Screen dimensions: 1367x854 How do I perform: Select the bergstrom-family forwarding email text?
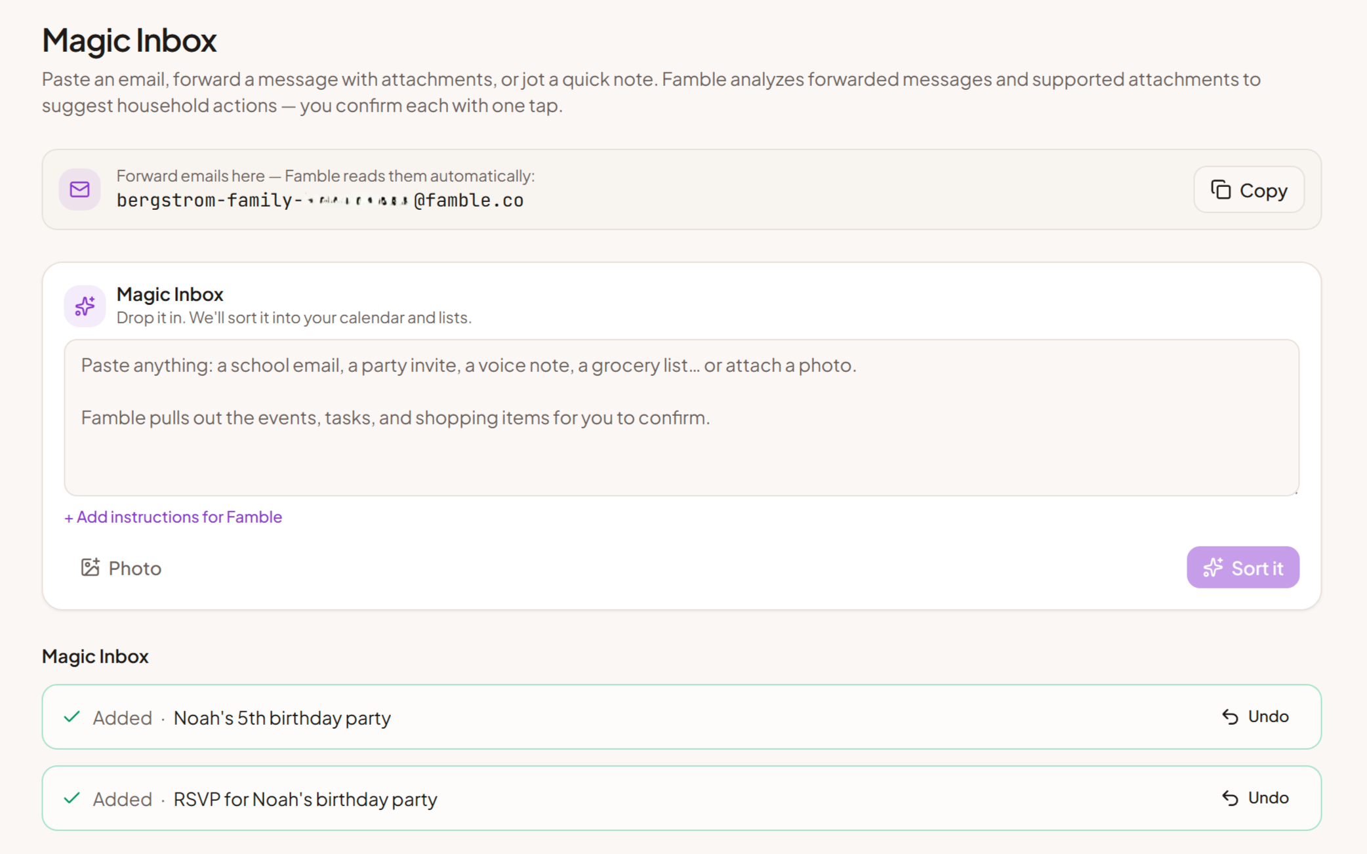point(320,200)
